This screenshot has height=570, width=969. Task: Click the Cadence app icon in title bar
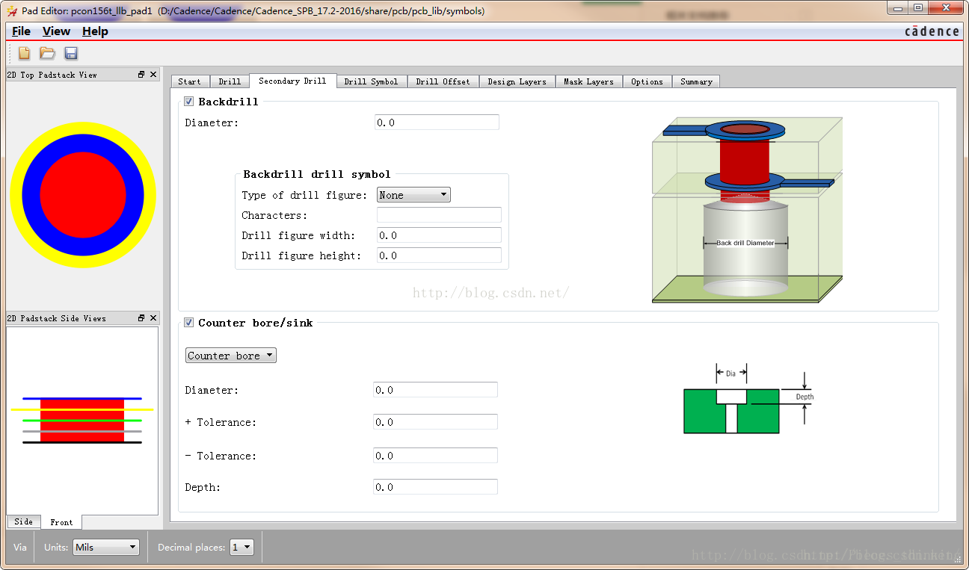[x=11, y=11]
